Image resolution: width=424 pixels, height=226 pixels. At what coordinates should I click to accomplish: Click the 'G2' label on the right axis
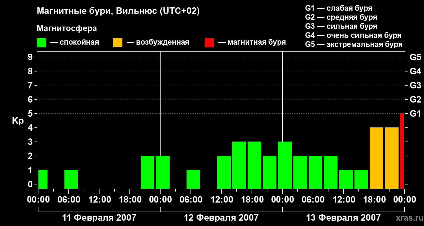(x=416, y=99)
